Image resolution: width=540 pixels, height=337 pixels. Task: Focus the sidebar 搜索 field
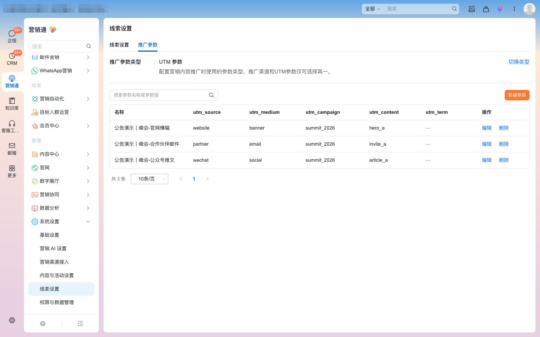click(61, 46)
